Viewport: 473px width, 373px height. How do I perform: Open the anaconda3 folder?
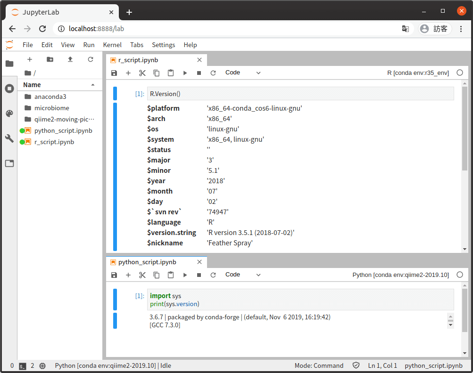(60, 97)
